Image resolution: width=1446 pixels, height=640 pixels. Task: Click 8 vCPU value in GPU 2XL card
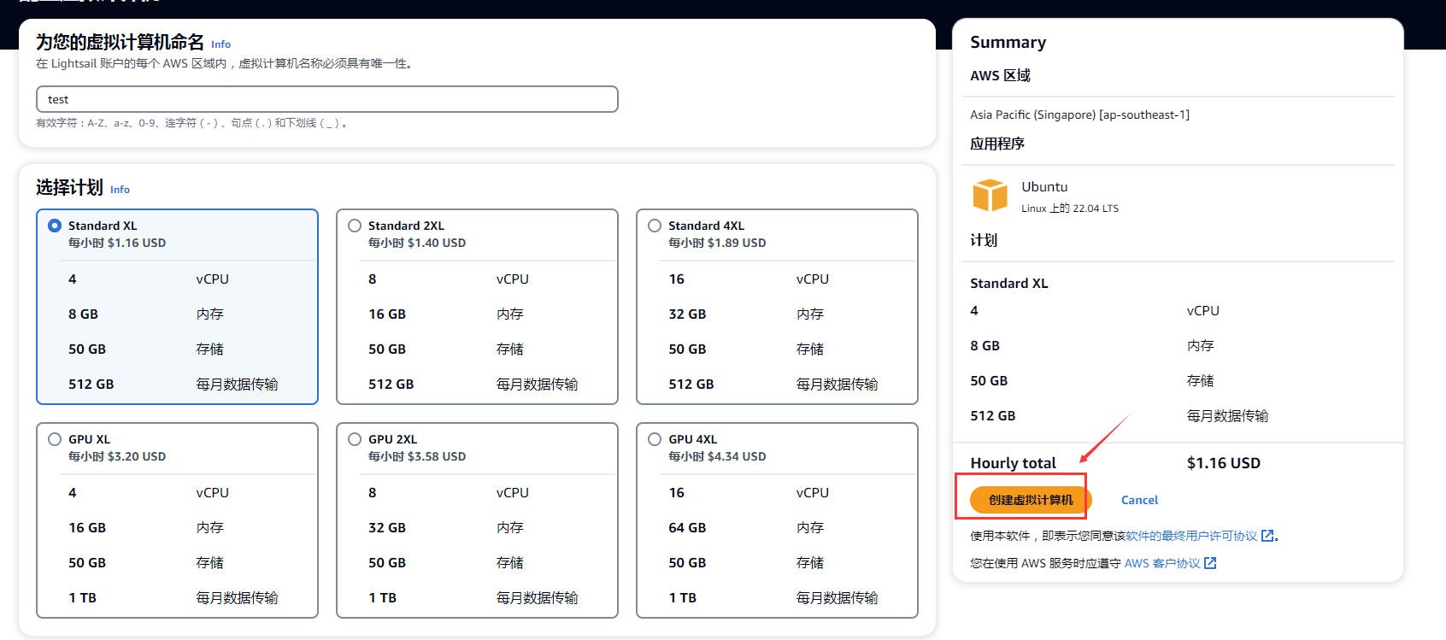(x=373, y=493)
